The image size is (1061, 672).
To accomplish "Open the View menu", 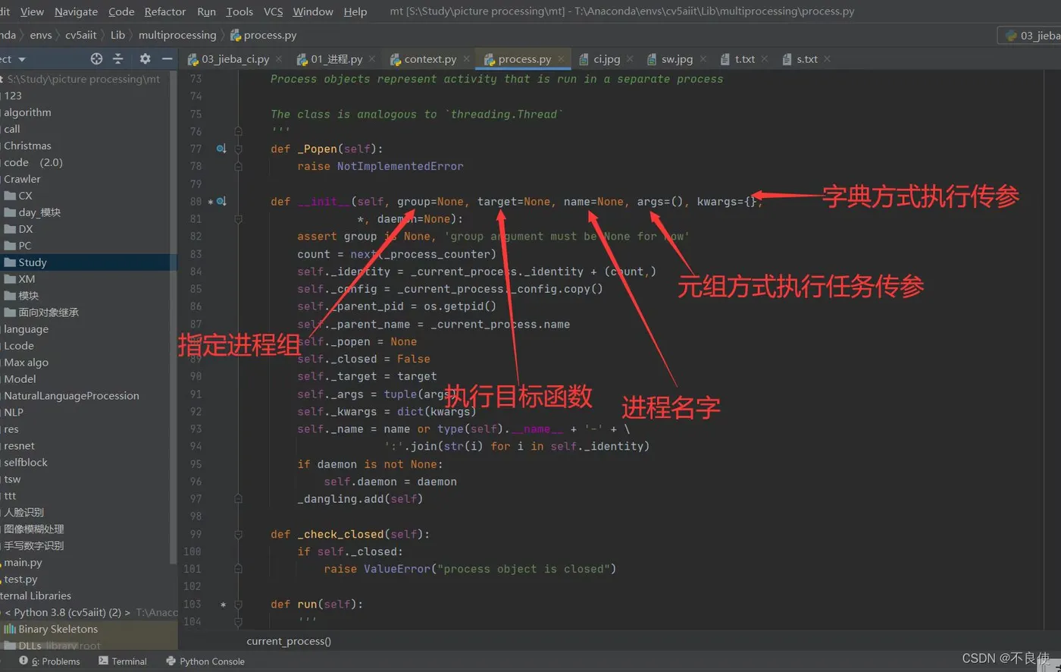I will pos(32,11).
